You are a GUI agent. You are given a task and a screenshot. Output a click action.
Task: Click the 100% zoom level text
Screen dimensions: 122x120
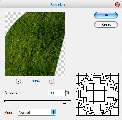click(x=35, y=81)
